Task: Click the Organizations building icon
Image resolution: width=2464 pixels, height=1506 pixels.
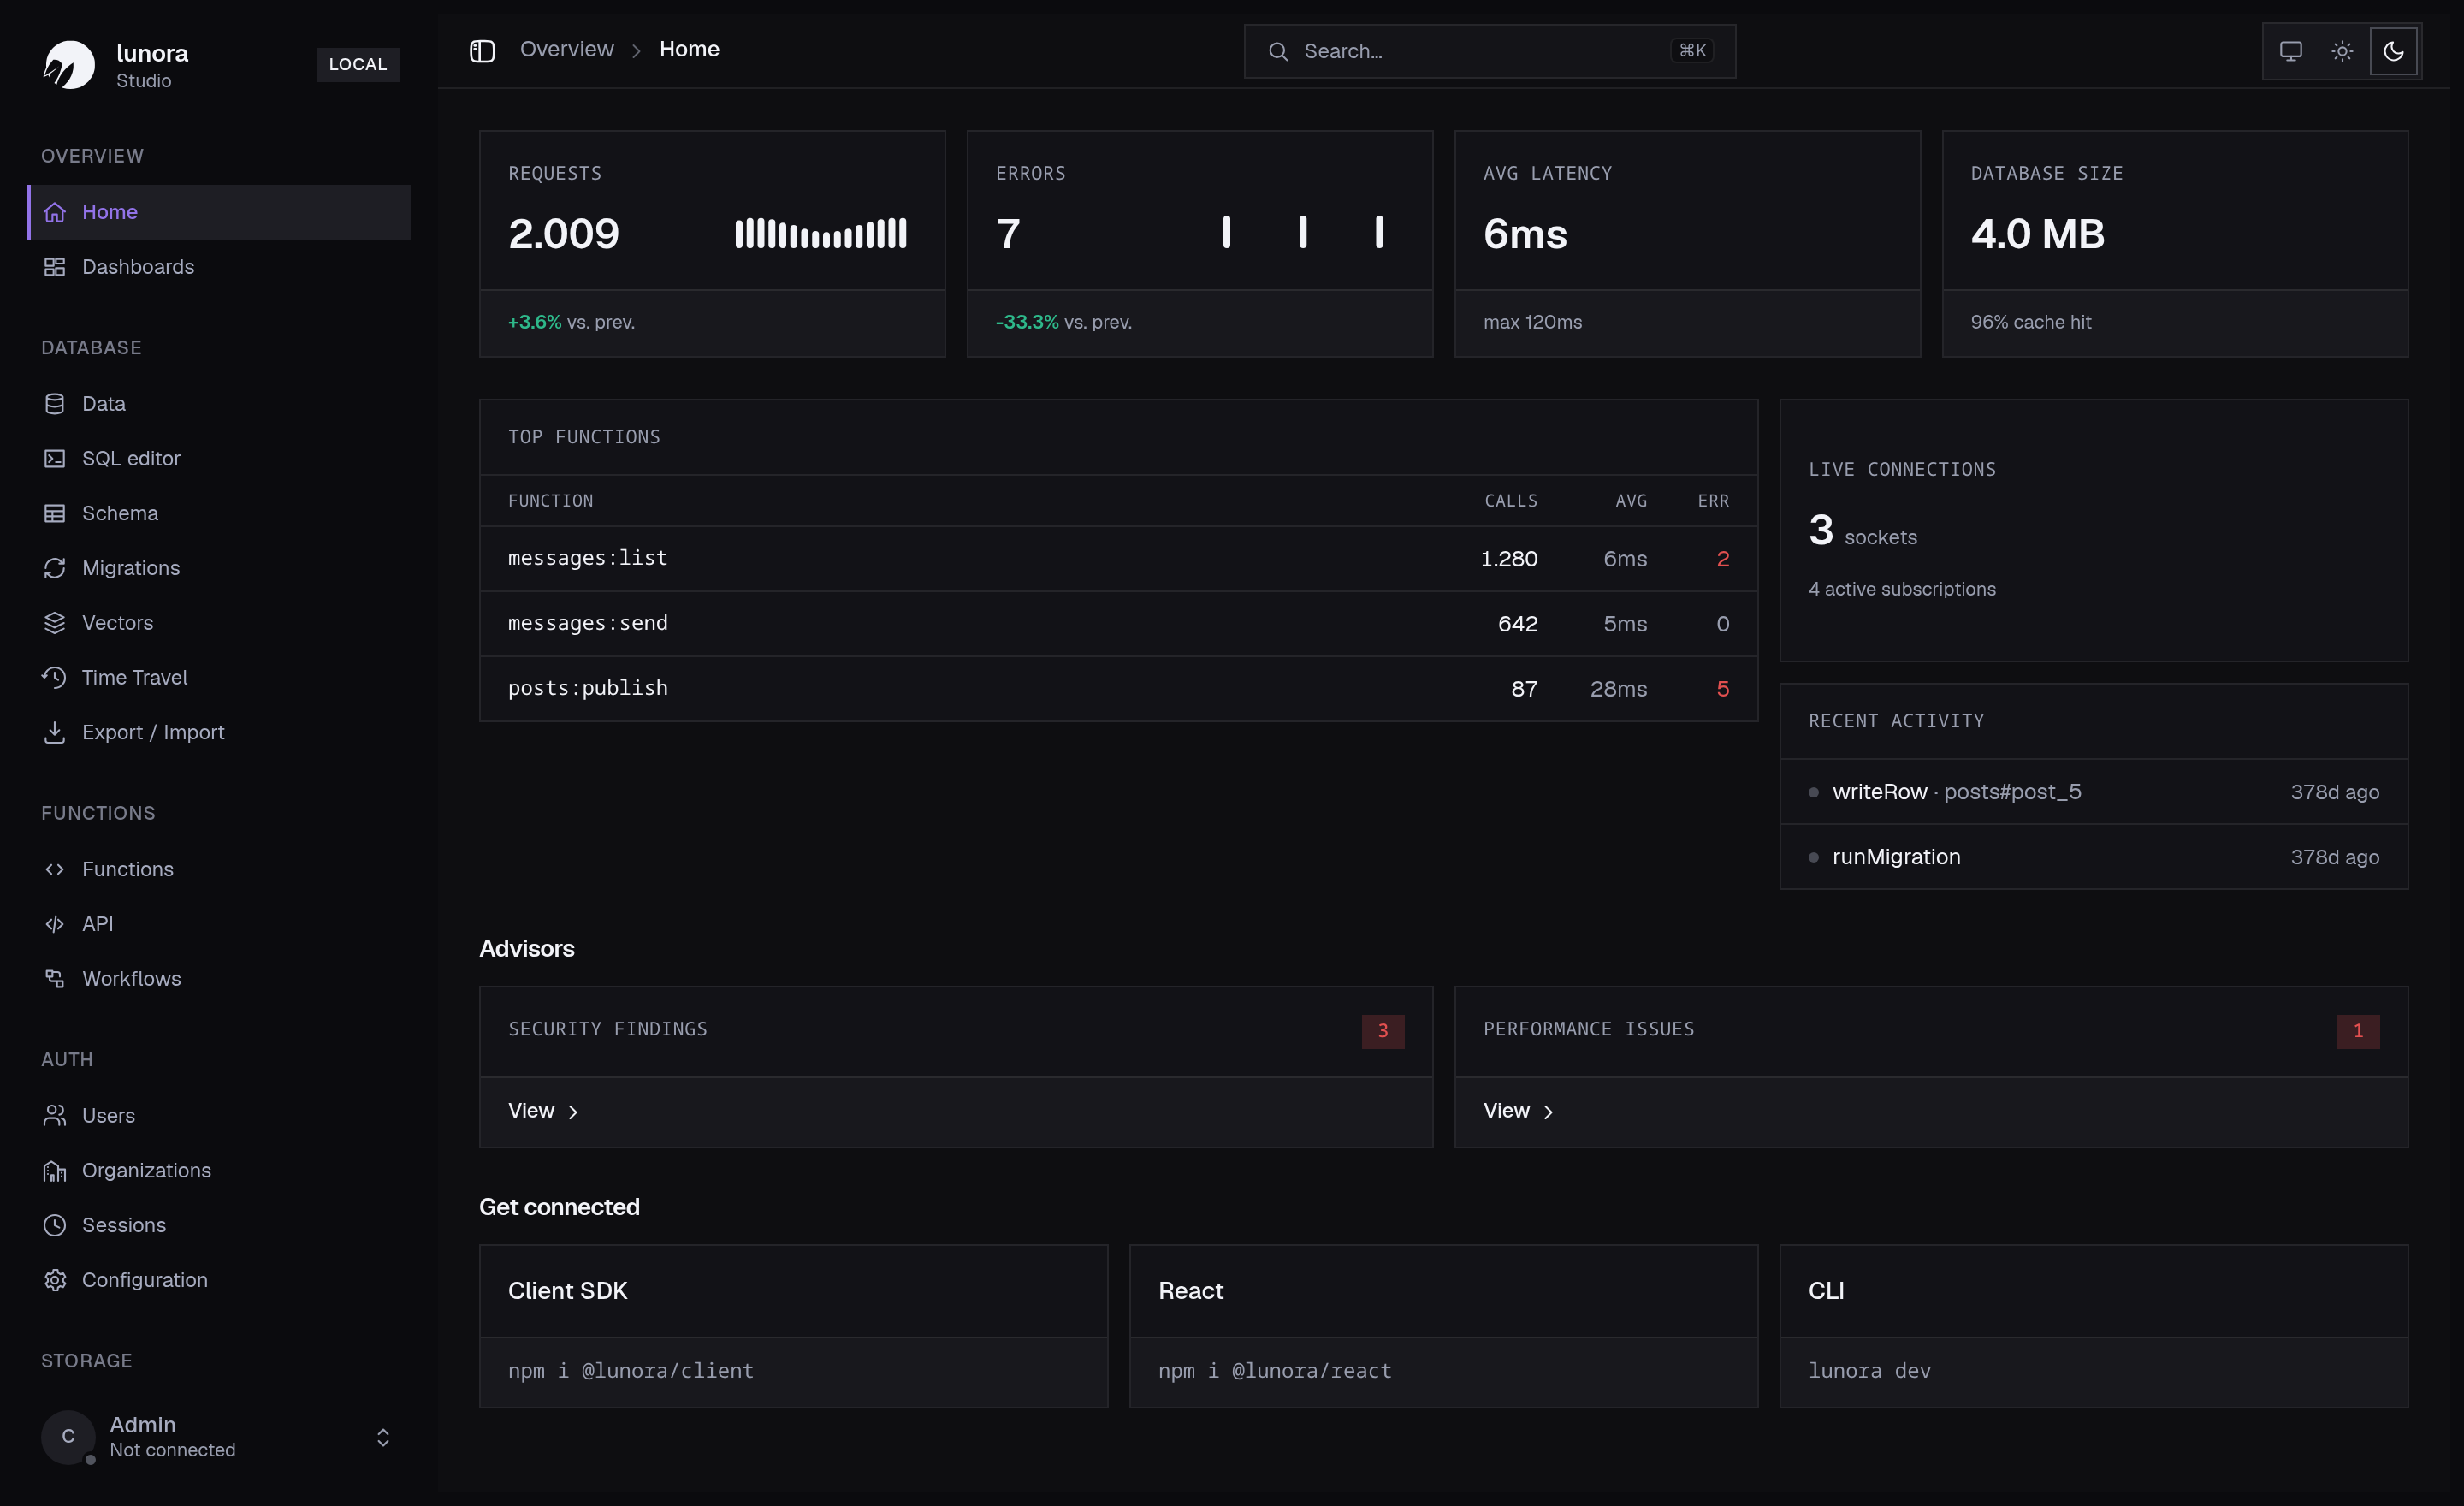Action: click(55, 1170)
